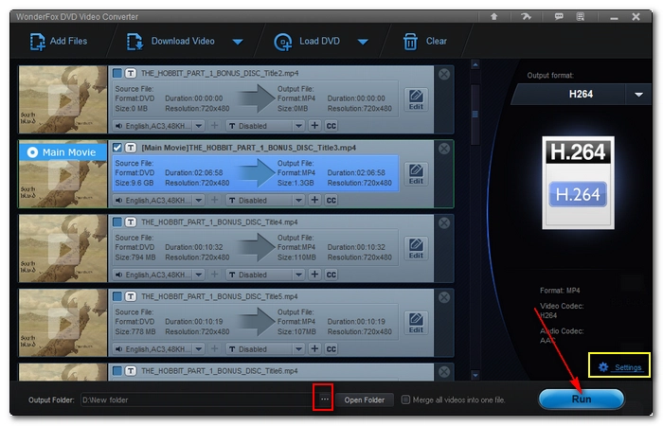Click the file list scroll-up arrow
Image resolution: width=663 pixels, height=426 pixels.
click(x=475, y=65)
